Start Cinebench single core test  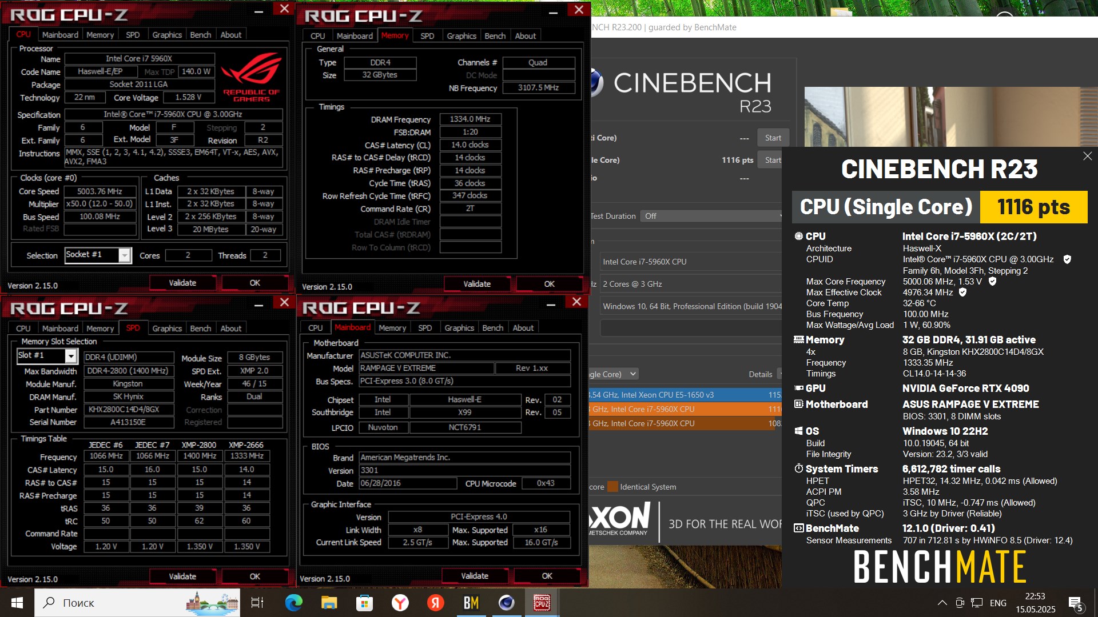tap(771, 160)
